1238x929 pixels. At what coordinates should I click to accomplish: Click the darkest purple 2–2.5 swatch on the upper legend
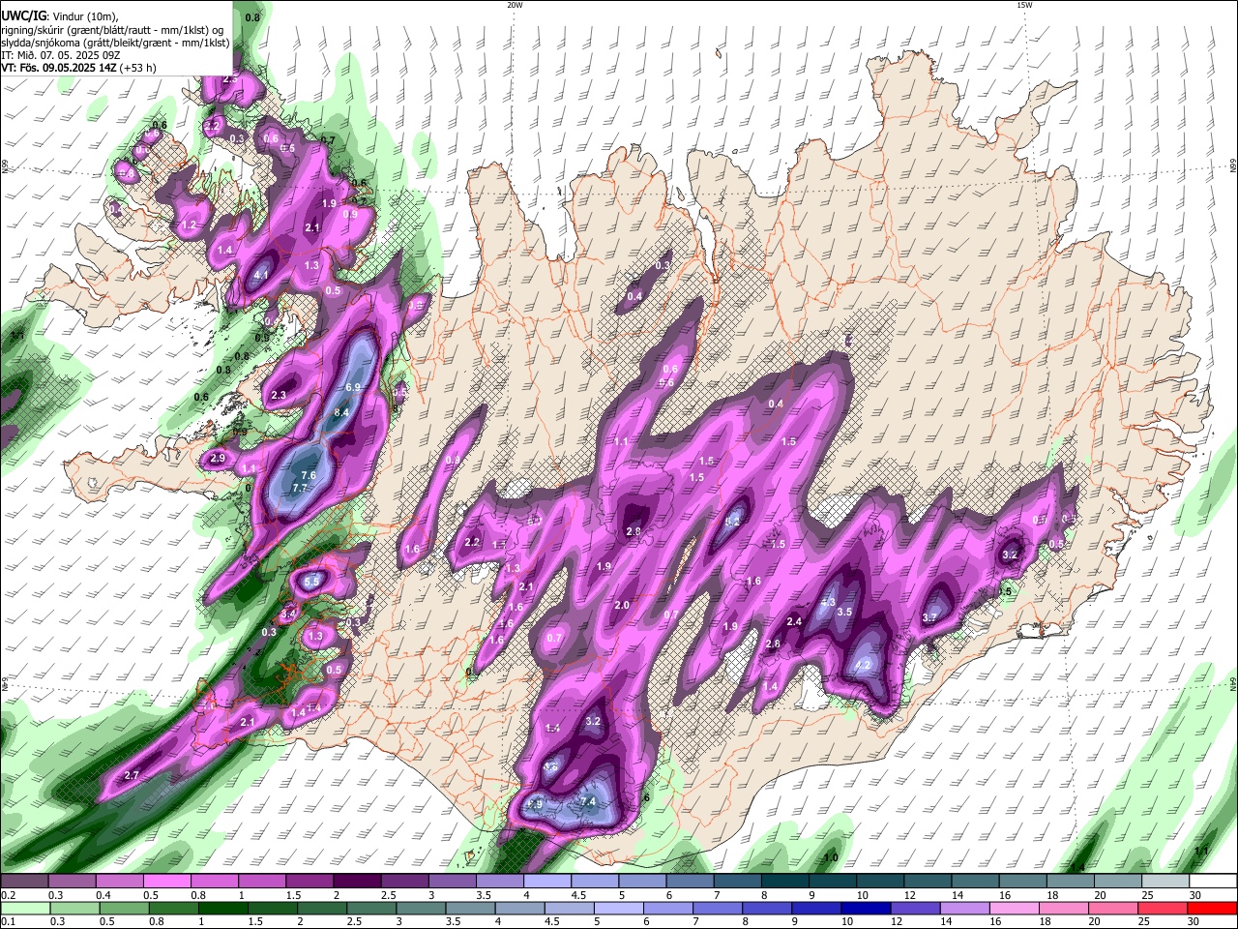pyautogui.click(x=357, y=882)
